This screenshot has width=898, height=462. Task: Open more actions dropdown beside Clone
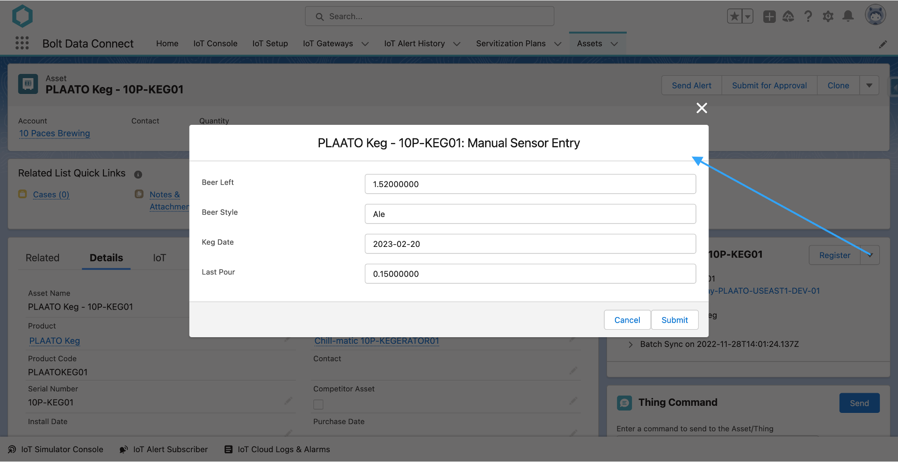click(869, 86)
